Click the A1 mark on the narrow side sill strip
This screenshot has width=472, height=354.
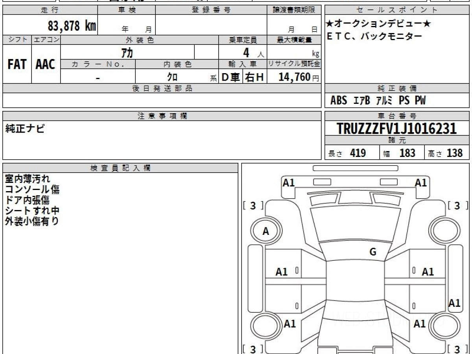[454, 303]
